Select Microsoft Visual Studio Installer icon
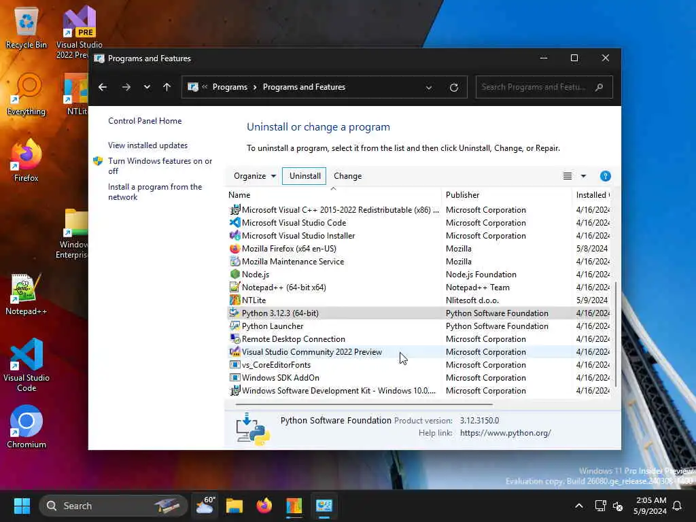The width and height of the screenshot is (696, 522). [x=234, y=235]
